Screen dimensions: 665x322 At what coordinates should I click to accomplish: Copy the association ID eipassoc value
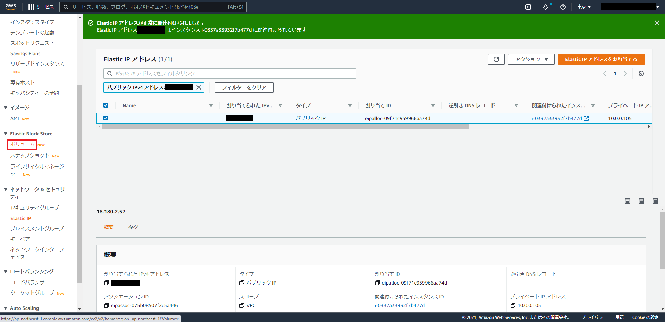[107, 306]
